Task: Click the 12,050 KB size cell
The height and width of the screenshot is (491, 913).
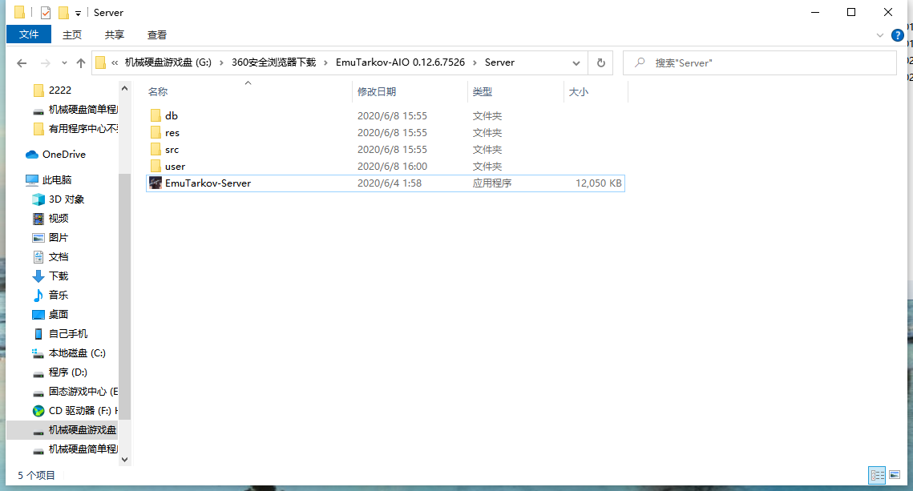Action: (x=599, y=183)
